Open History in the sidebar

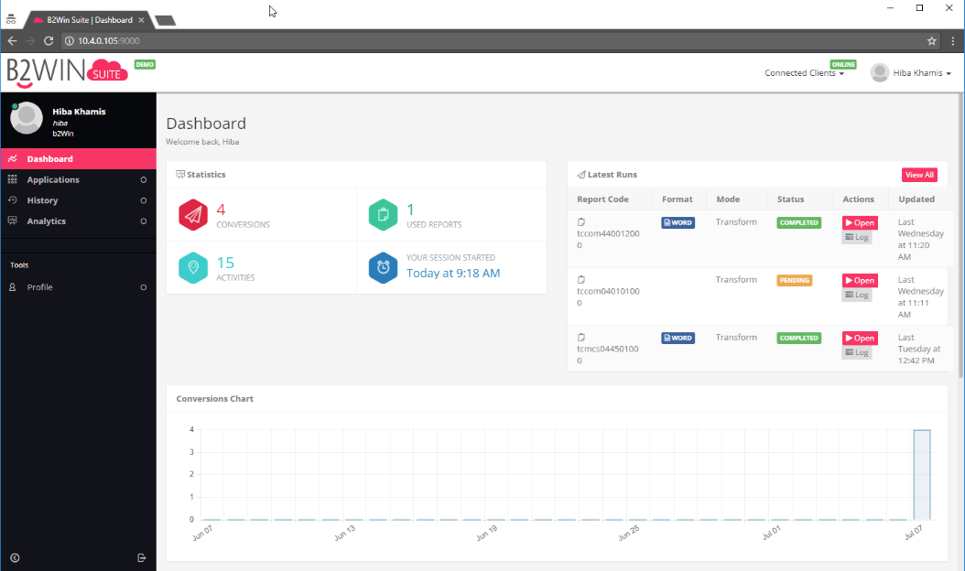(x=78, y=200)
